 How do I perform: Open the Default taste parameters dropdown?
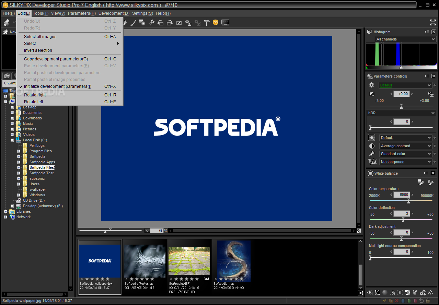(x=405, y=85)
